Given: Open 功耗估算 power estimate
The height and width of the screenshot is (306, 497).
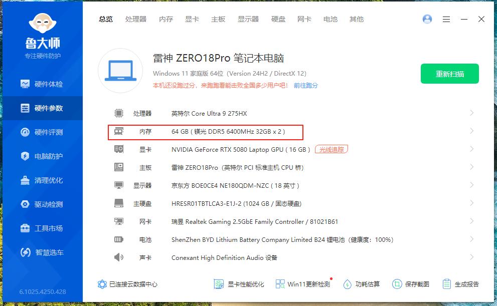Looking at the screenshot, I should click(361, 284).
